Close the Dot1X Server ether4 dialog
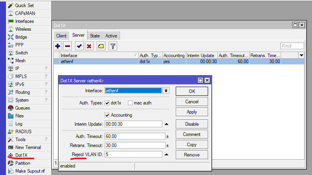Screen dimensions: 312x175 click(x=207, y=80)
